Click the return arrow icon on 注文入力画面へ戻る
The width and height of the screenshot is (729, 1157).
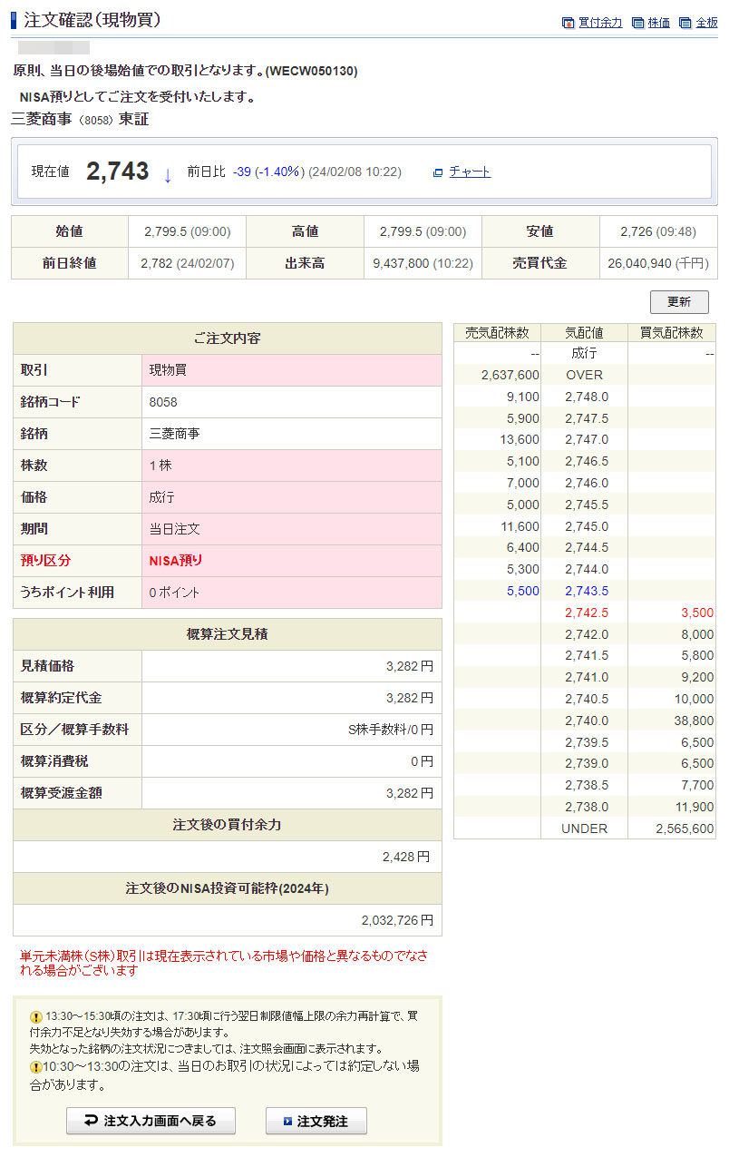pos(91,1121)
